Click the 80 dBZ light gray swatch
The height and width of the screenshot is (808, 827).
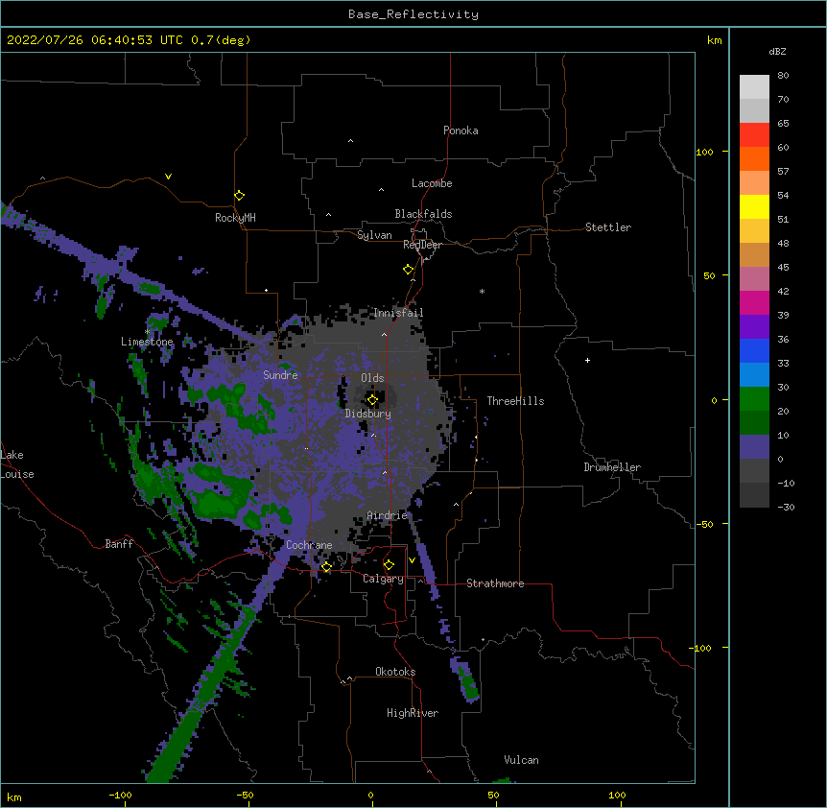pos(754,87)
